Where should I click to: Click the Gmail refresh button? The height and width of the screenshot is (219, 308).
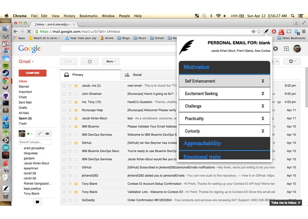90,62
